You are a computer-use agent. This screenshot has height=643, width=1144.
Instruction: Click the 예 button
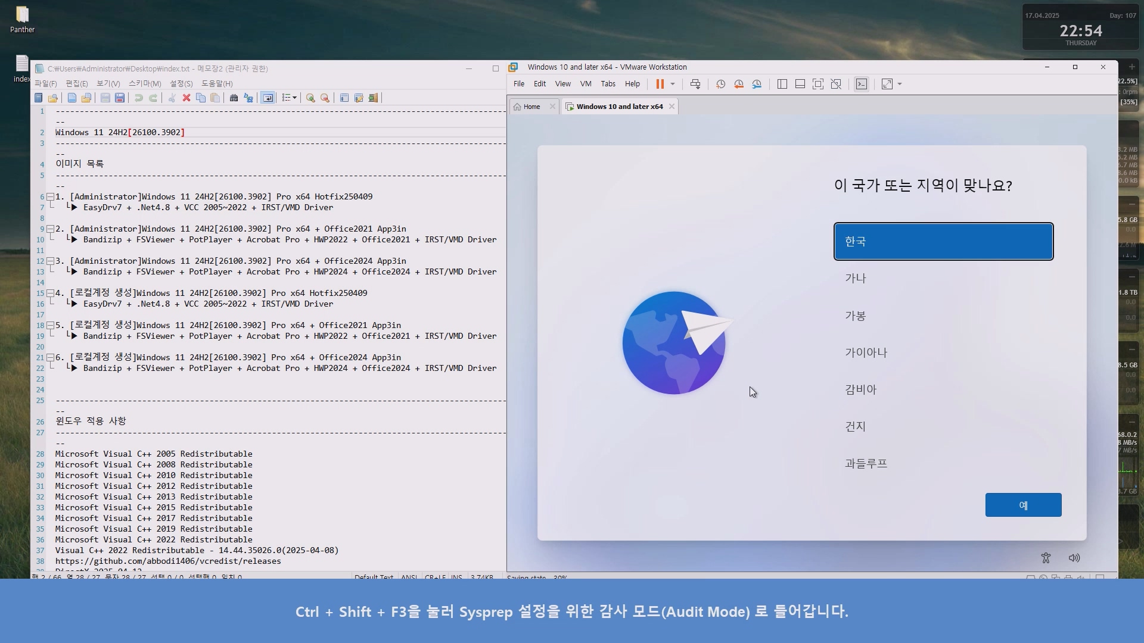1023,505
